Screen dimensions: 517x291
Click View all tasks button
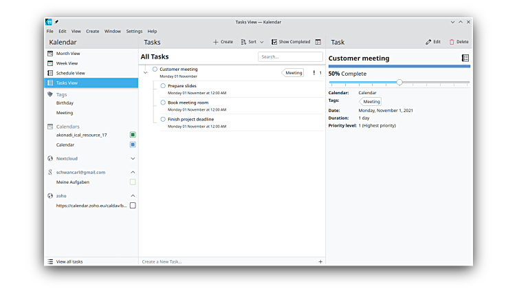pos(69,261)
